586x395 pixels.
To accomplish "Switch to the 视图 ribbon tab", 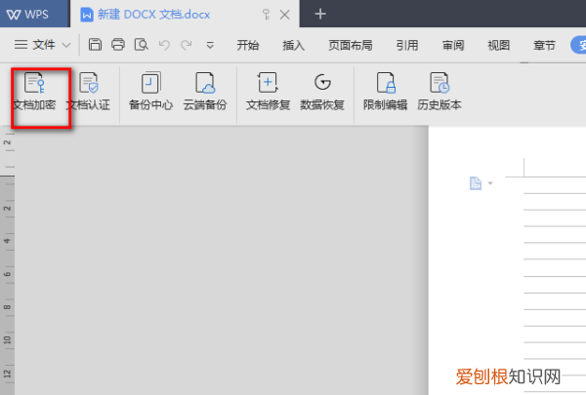I will [x=498, y=45].
